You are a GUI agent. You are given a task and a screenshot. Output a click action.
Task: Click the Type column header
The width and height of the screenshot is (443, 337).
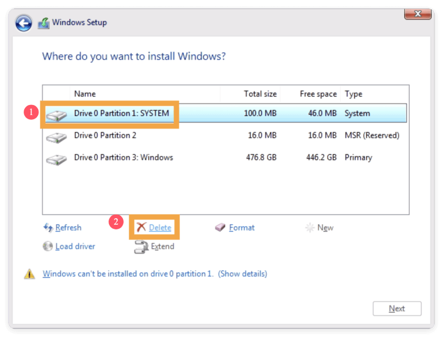point(353,94)
